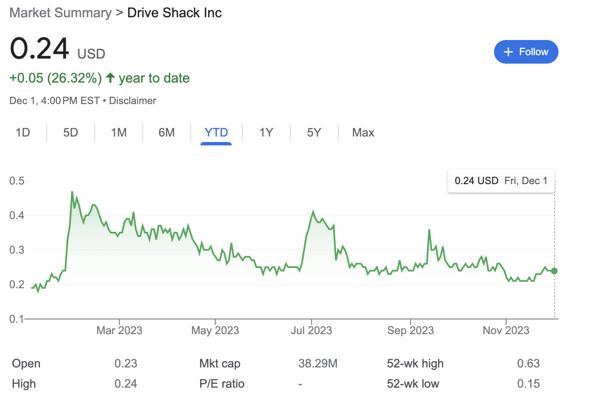This screenshot has width=601, height=394.
Task: Switch to the 6M time range
Action: pos(166,132)
